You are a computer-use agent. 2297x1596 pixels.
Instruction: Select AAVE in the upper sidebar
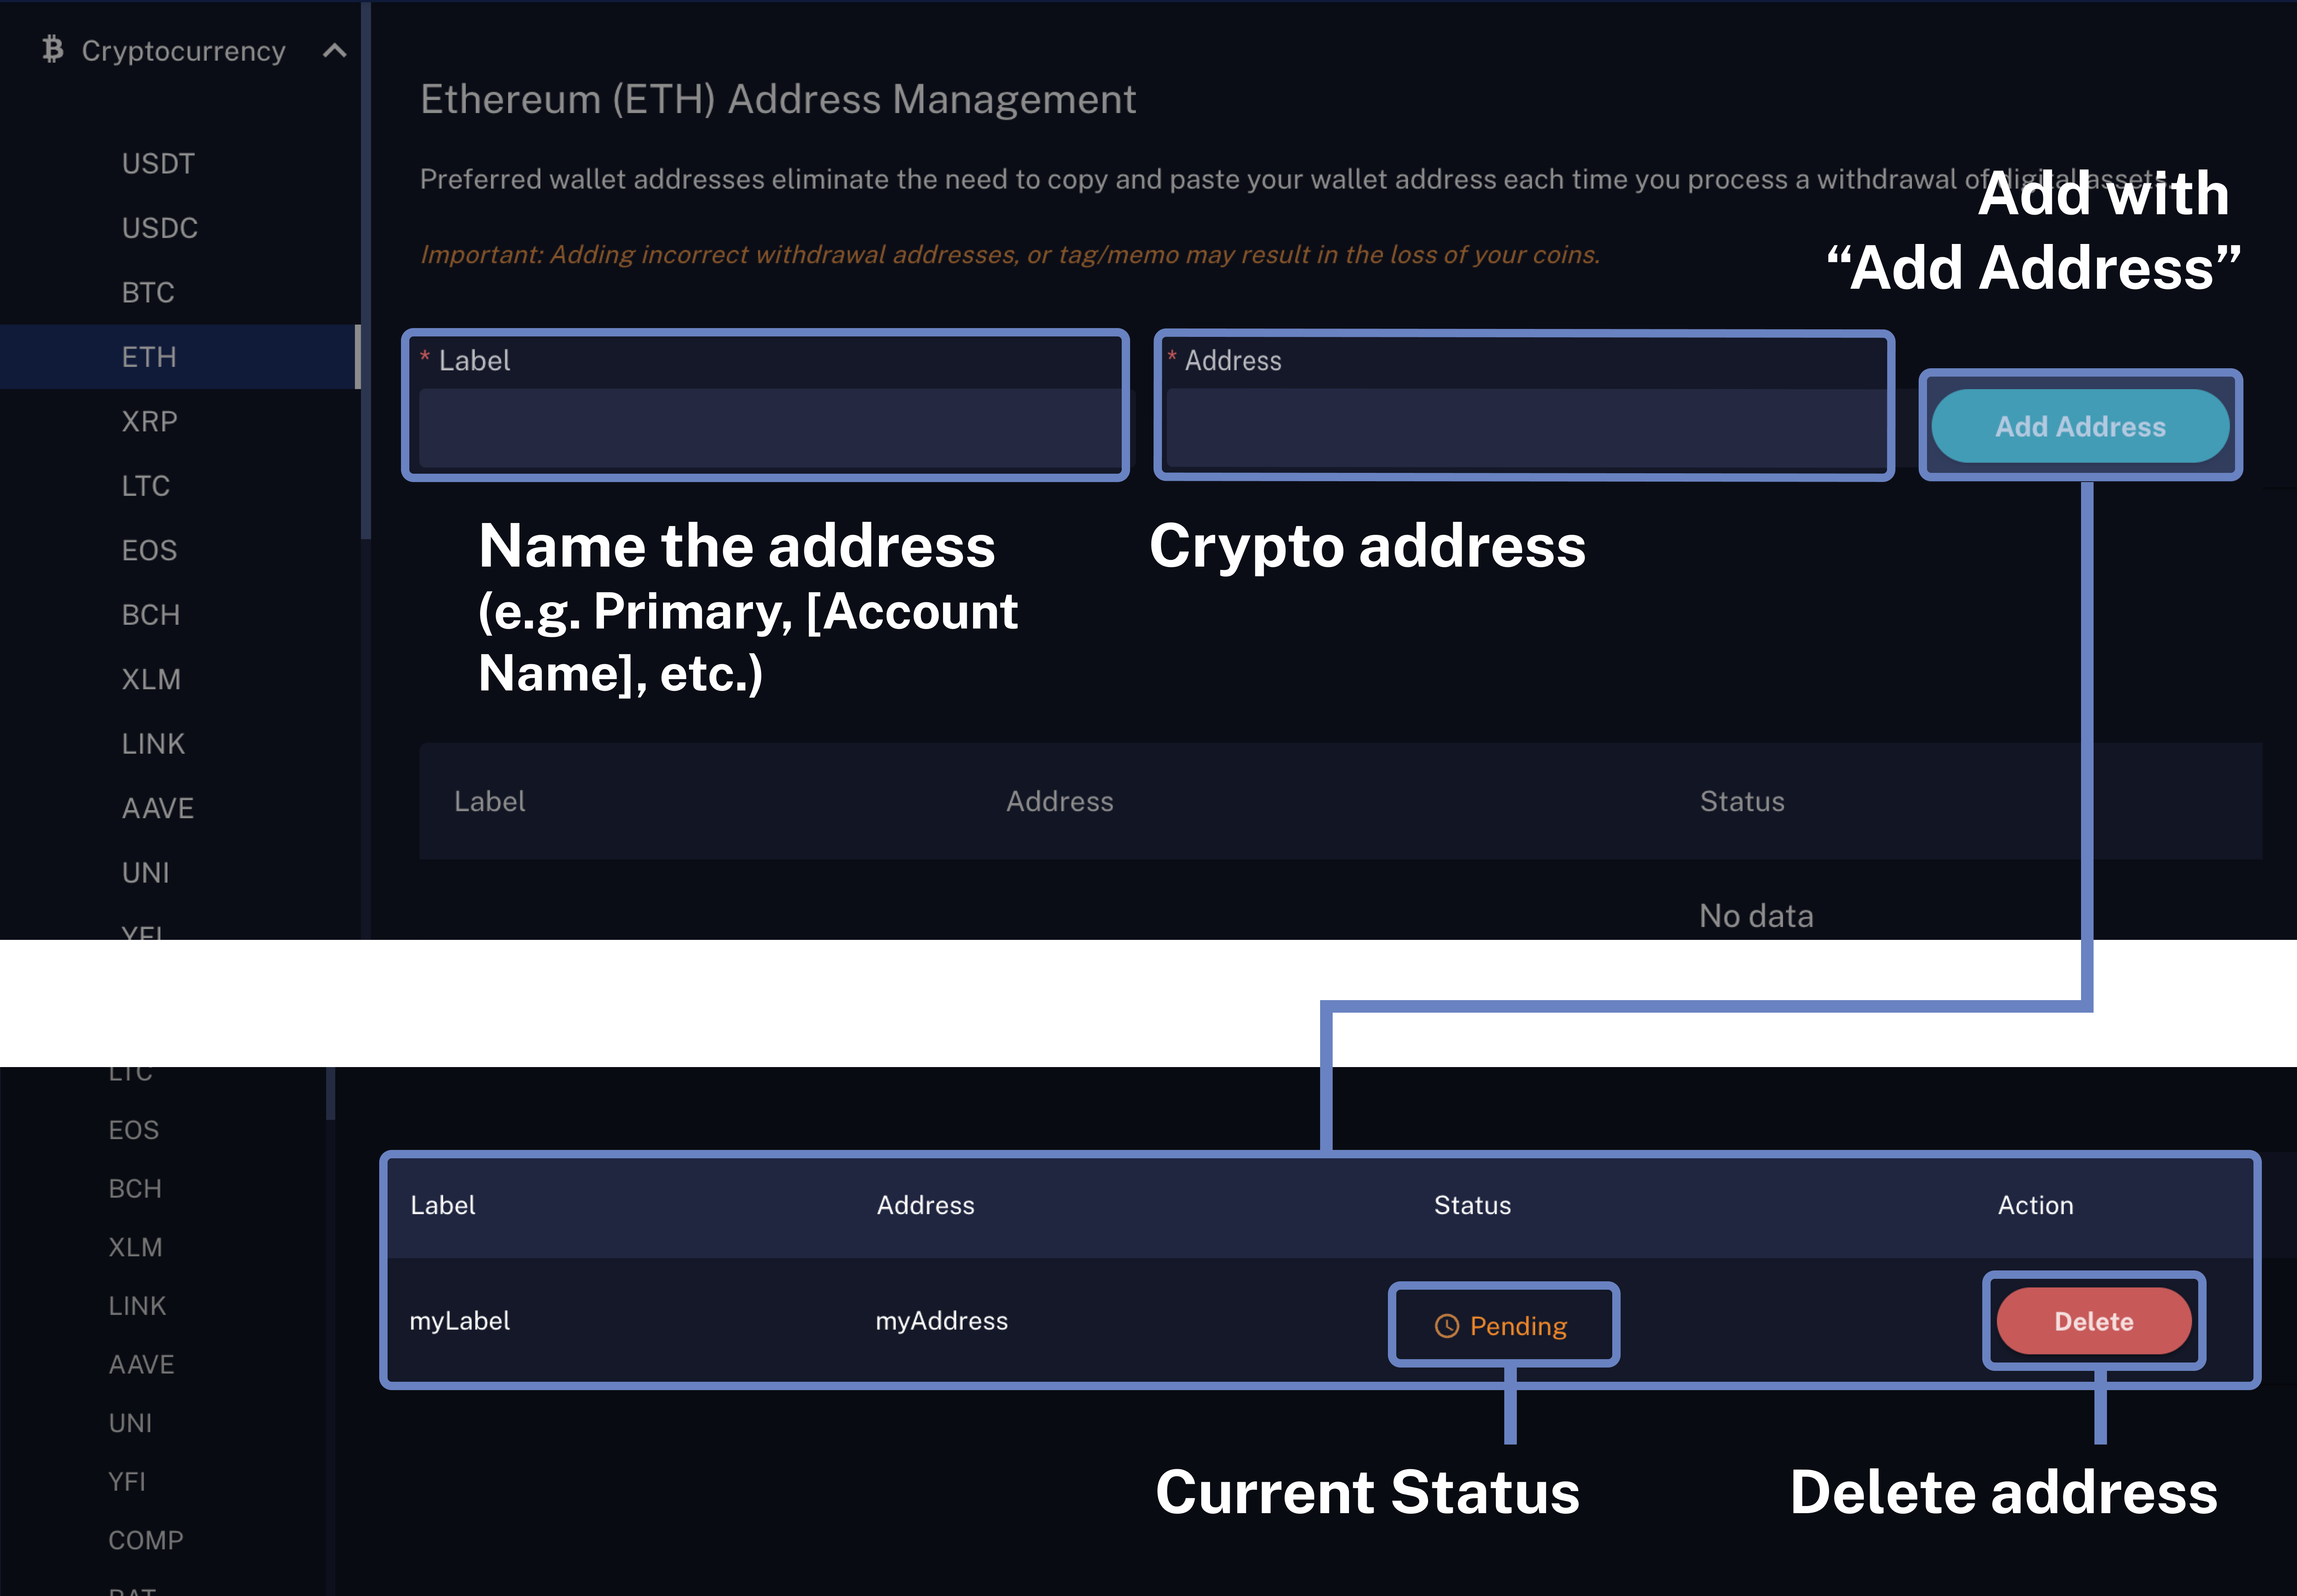[x=157, y=808]
